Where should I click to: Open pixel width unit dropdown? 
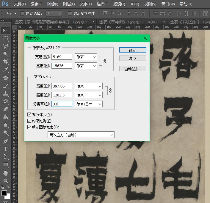tap(86, 57)
